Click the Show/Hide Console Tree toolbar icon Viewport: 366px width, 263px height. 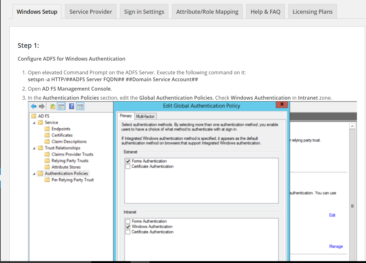point(61,107)
